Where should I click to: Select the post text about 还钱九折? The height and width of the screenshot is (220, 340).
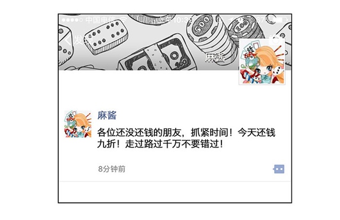pos(186,138)
